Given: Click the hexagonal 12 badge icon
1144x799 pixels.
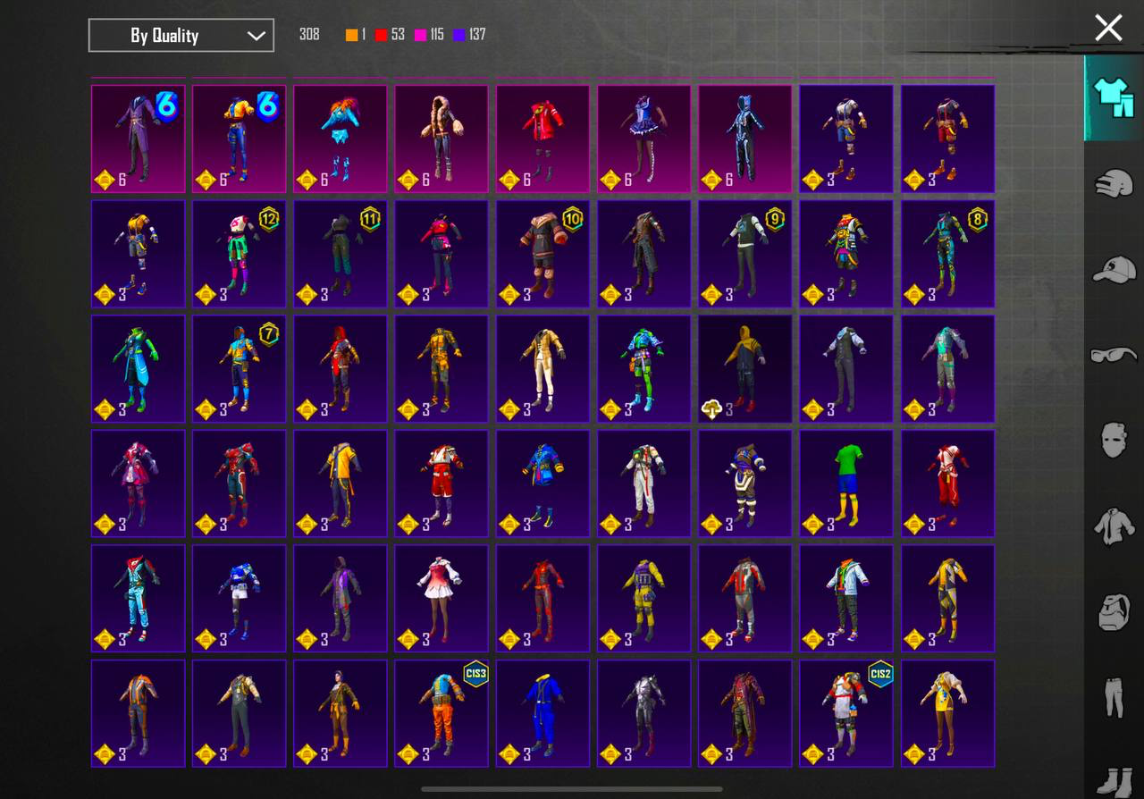Looking at the screenshot, I should tap(269, 217).
